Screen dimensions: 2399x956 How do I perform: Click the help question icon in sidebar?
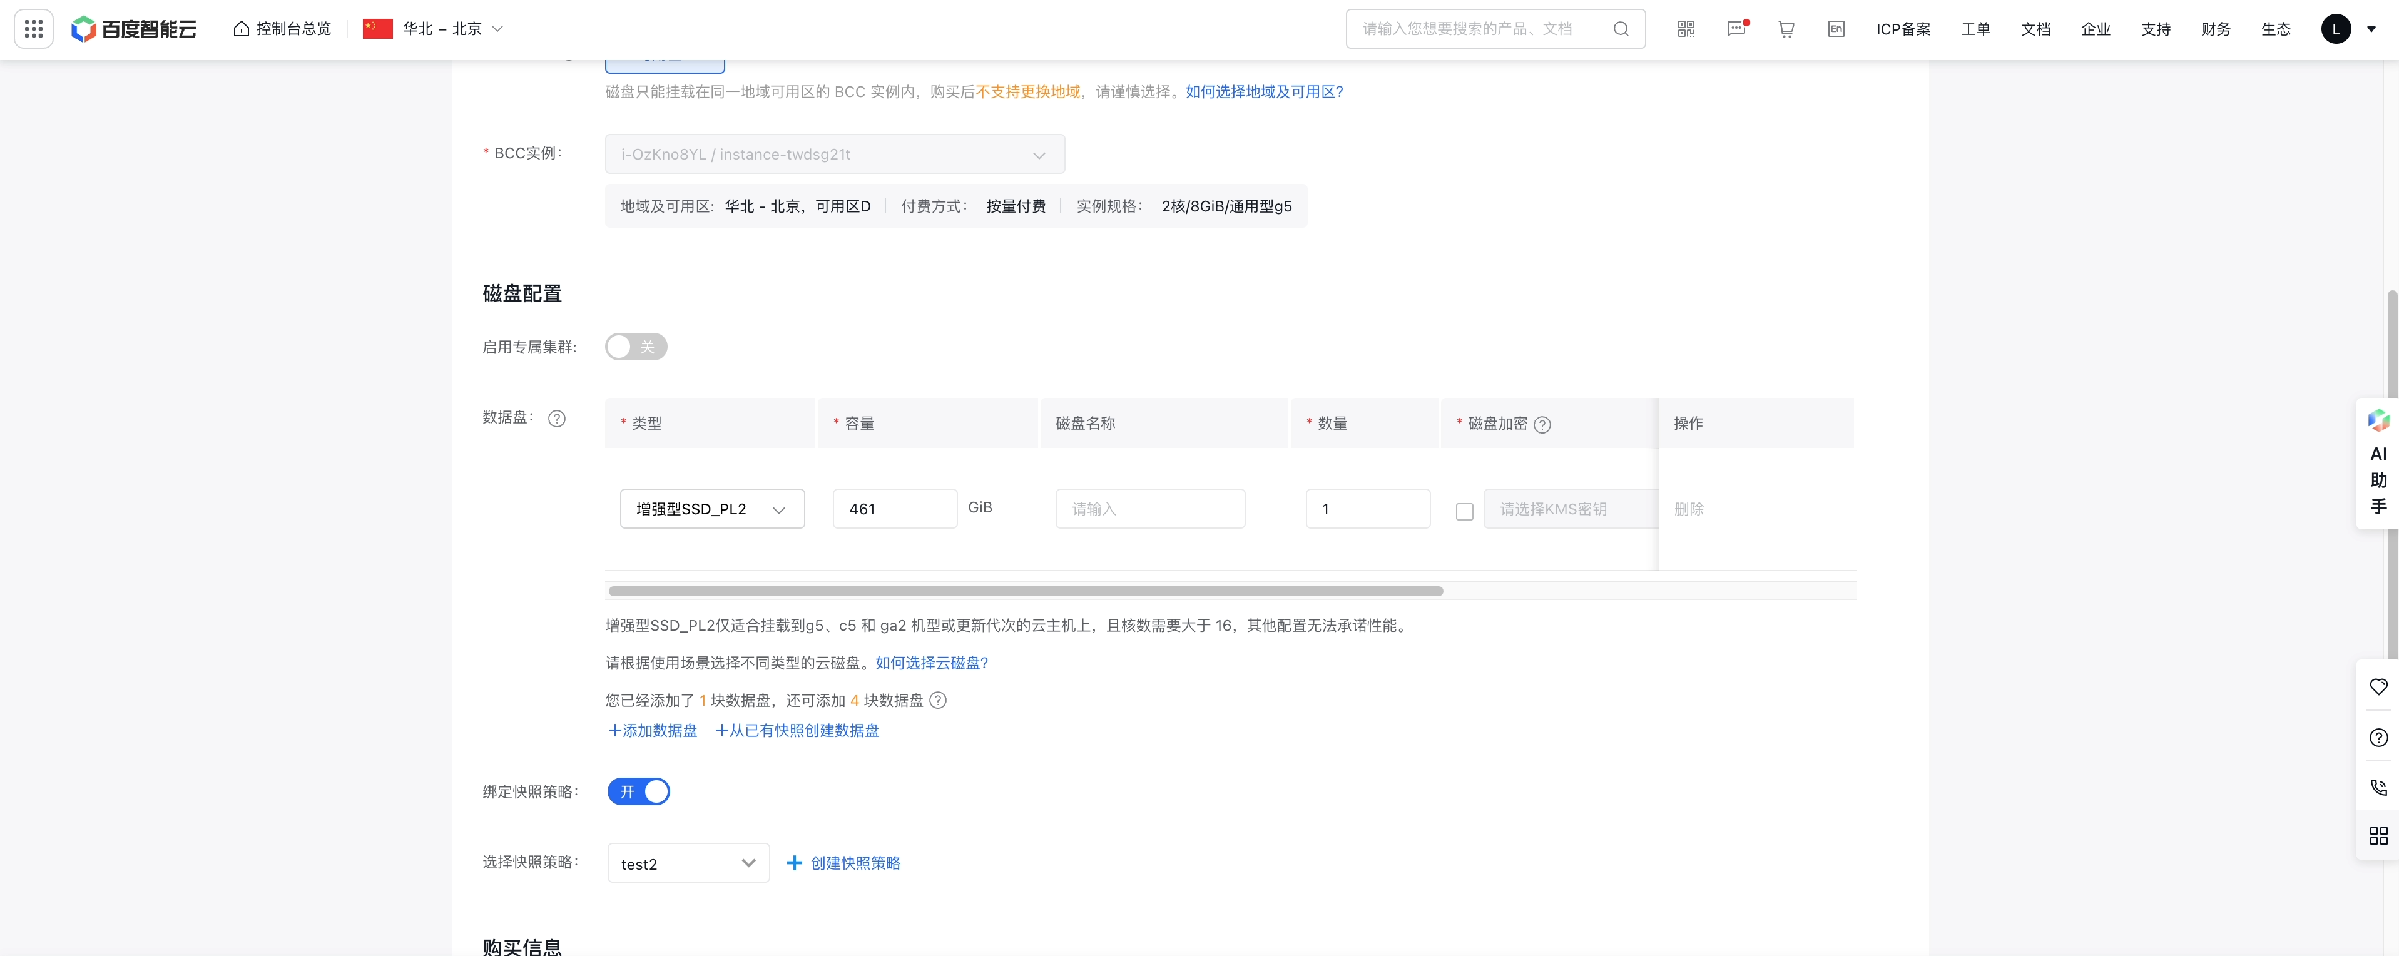click(x=2378, y=737)
